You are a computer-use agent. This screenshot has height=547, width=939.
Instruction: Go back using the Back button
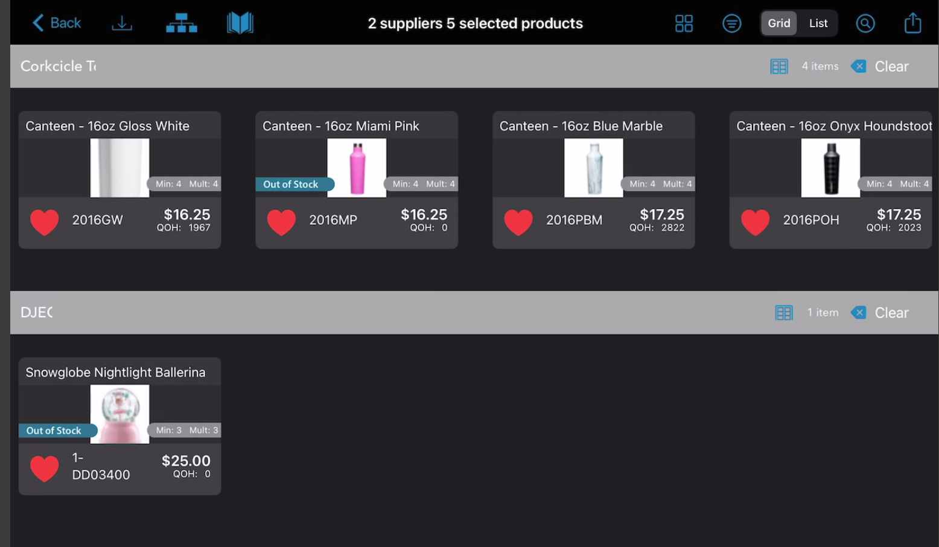point(56,23)
